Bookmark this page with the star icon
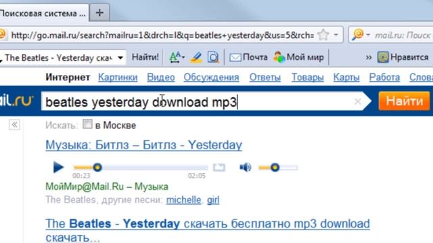433x243 pixels. (323, 35)
